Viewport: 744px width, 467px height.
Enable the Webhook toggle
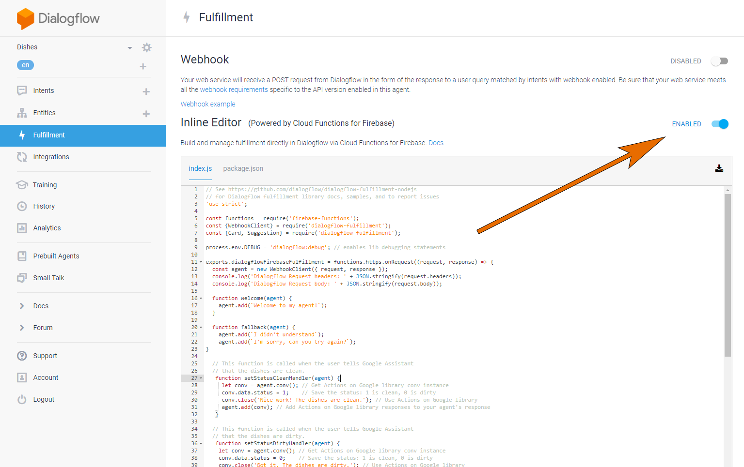(x=719, y=61)
